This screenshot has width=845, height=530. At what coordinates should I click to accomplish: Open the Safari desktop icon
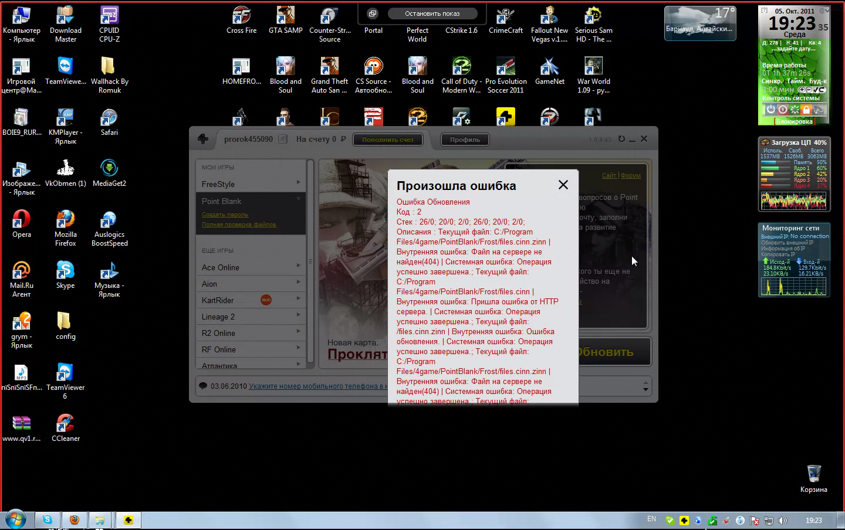pyautogui.click(x=109, y=122)
